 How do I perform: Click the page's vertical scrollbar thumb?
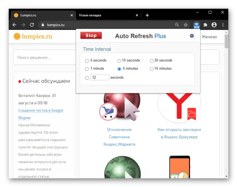pos(226,41)
